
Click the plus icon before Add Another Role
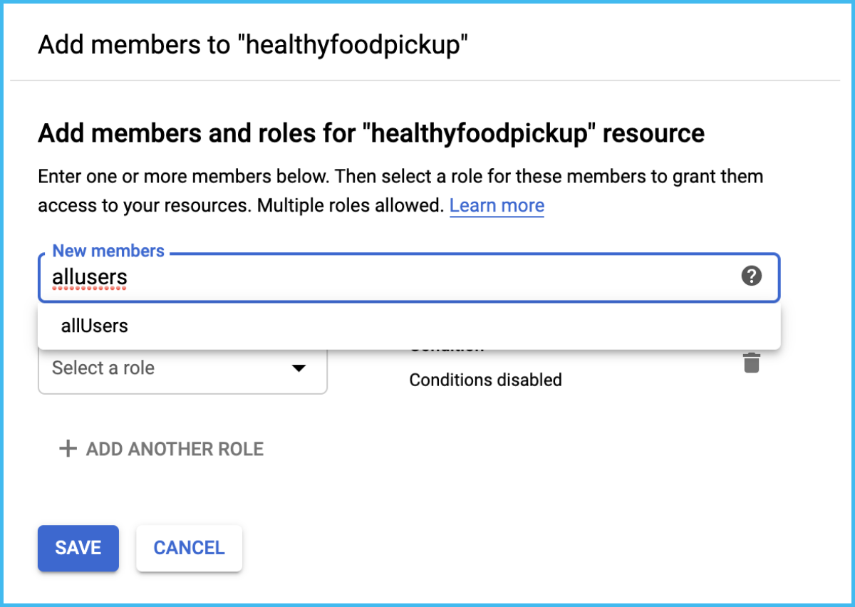point(68,449)
